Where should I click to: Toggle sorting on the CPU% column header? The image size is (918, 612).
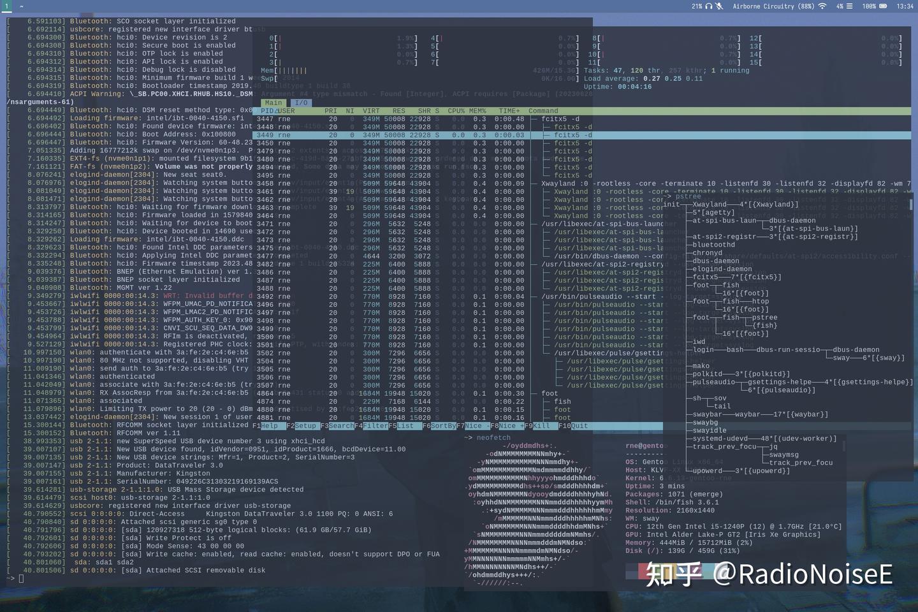pos(455,110)
